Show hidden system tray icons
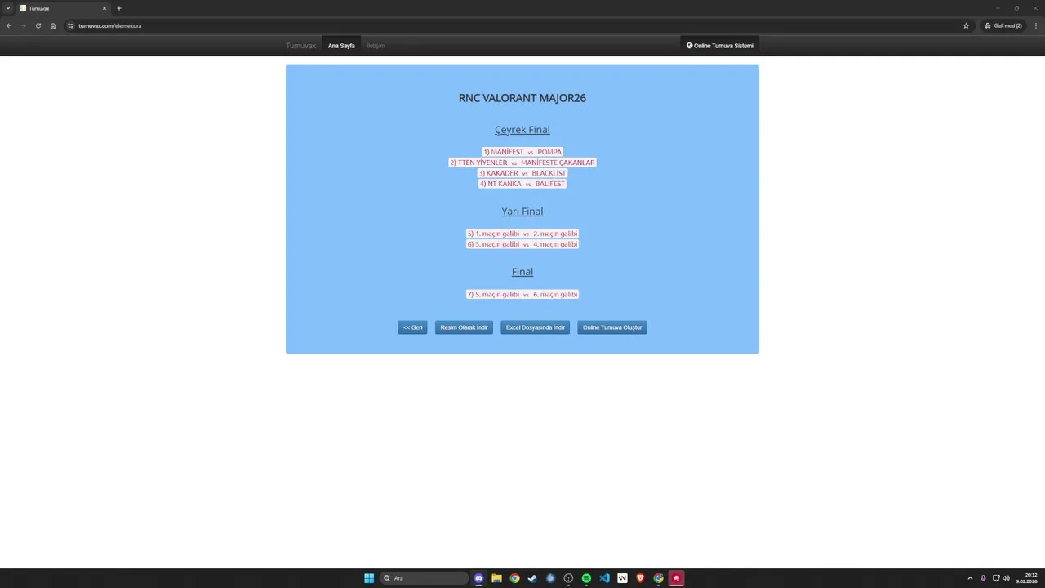Image resolution: width=1045 pixels, height=588 pixels. (x=970, y=578)
